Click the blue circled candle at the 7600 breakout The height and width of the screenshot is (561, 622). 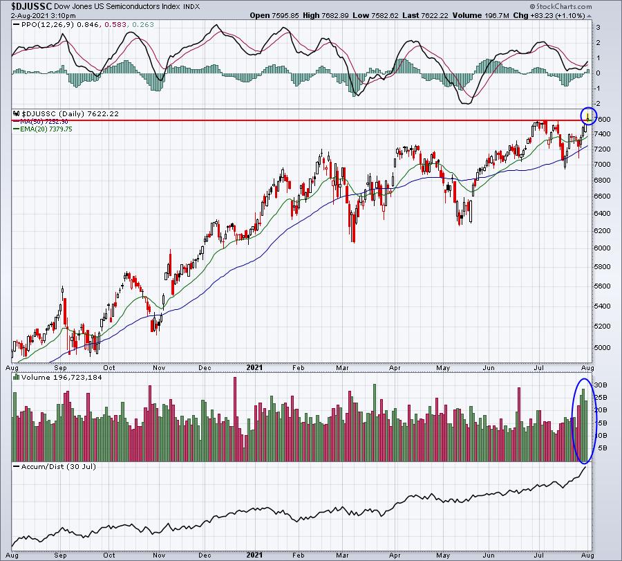click(588, 116)
